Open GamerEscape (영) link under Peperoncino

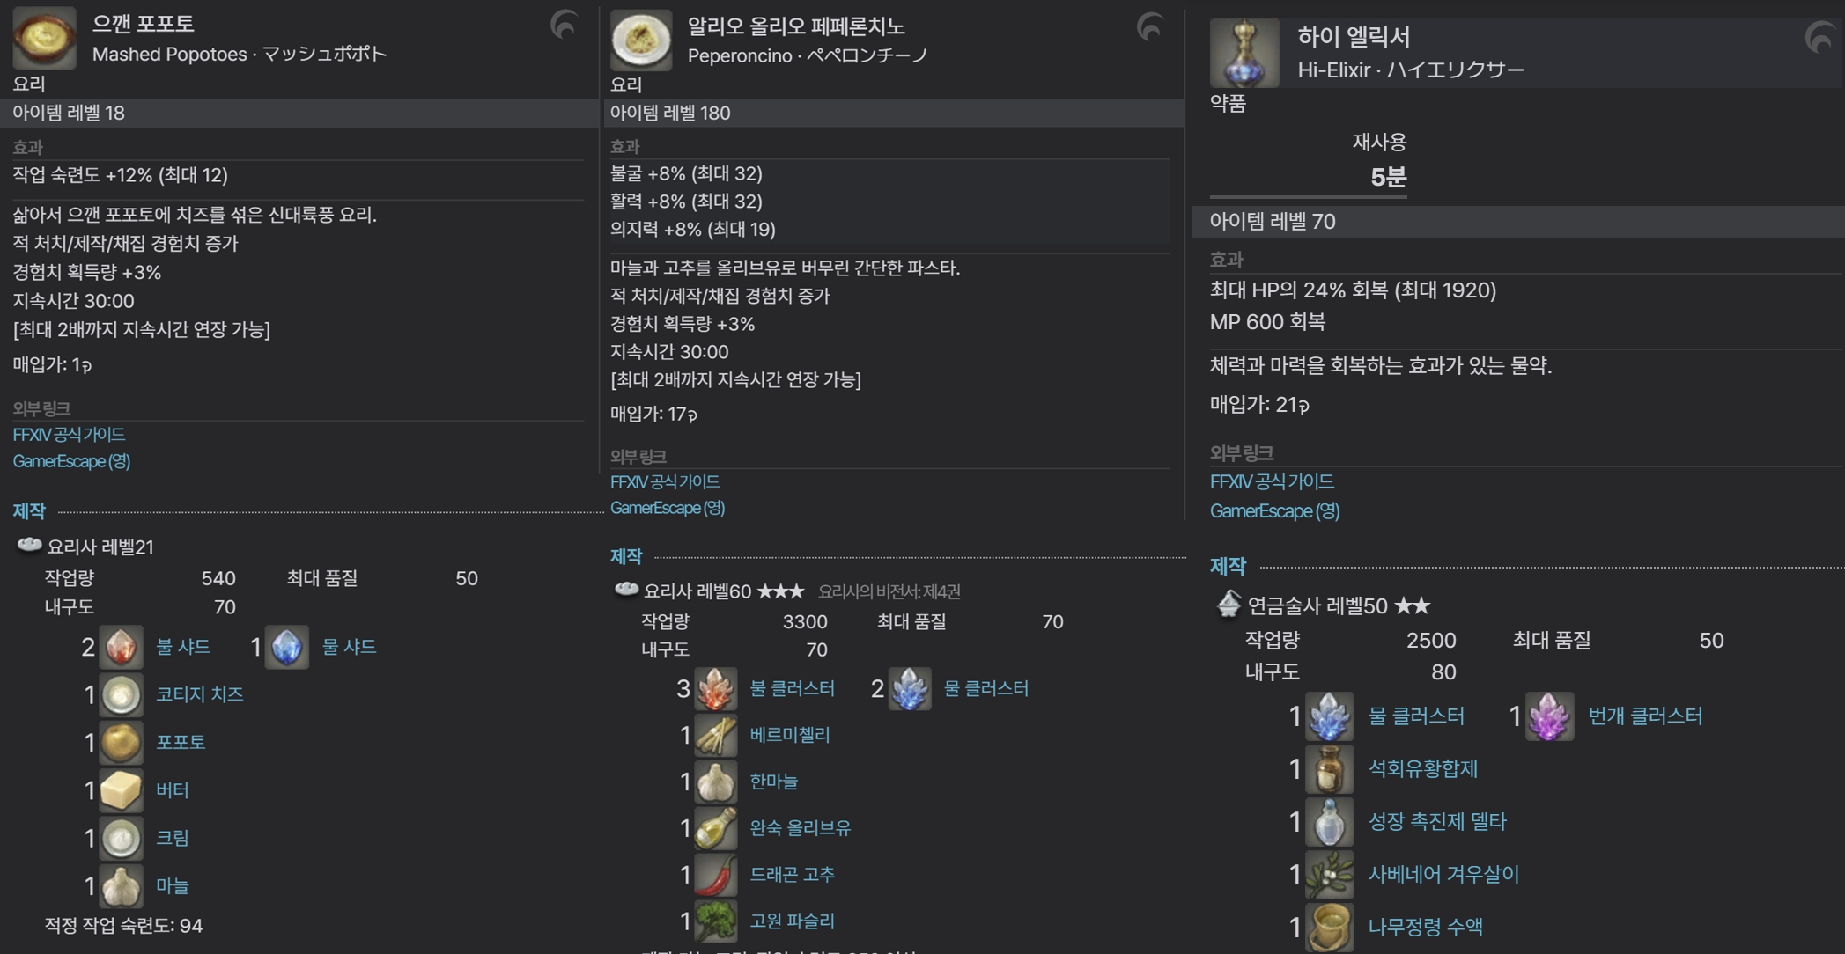[x=668, y=508]
